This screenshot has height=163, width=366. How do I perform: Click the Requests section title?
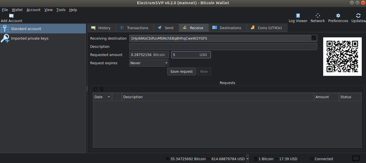[x=227, y=83]
